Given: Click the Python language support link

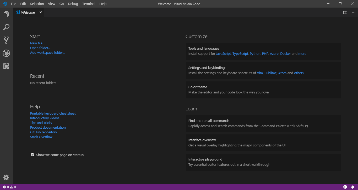Looking at the screenshot, I should (255, 54).
